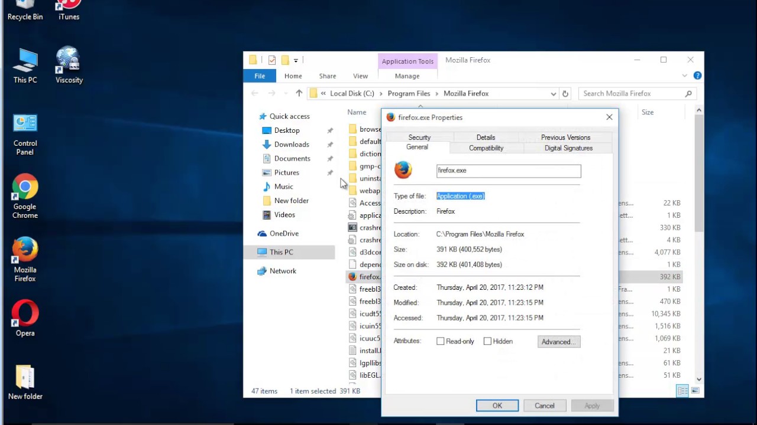Open the File menu tab
Viewport: 757px width, 425px height.
(260, 76)
